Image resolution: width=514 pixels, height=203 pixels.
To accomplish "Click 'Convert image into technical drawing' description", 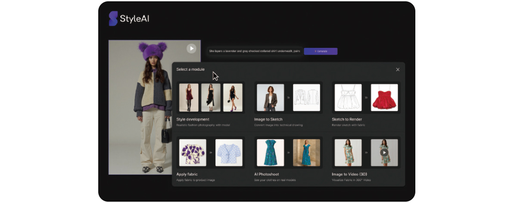I will tap(278, 125).
